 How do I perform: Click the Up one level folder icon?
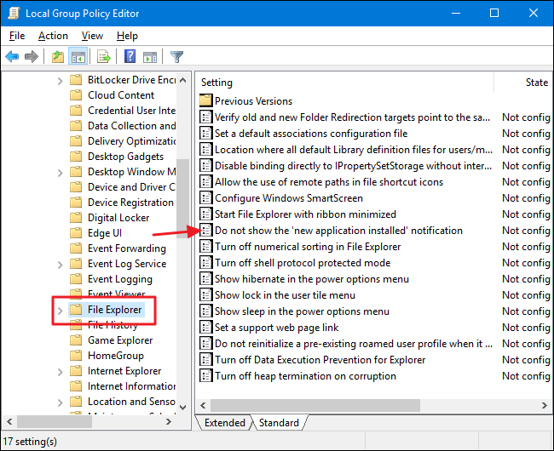[x=58, y=56]
